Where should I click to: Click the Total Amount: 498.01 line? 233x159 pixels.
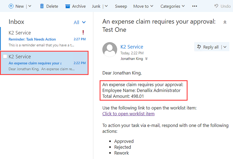[x=123, y=96]
